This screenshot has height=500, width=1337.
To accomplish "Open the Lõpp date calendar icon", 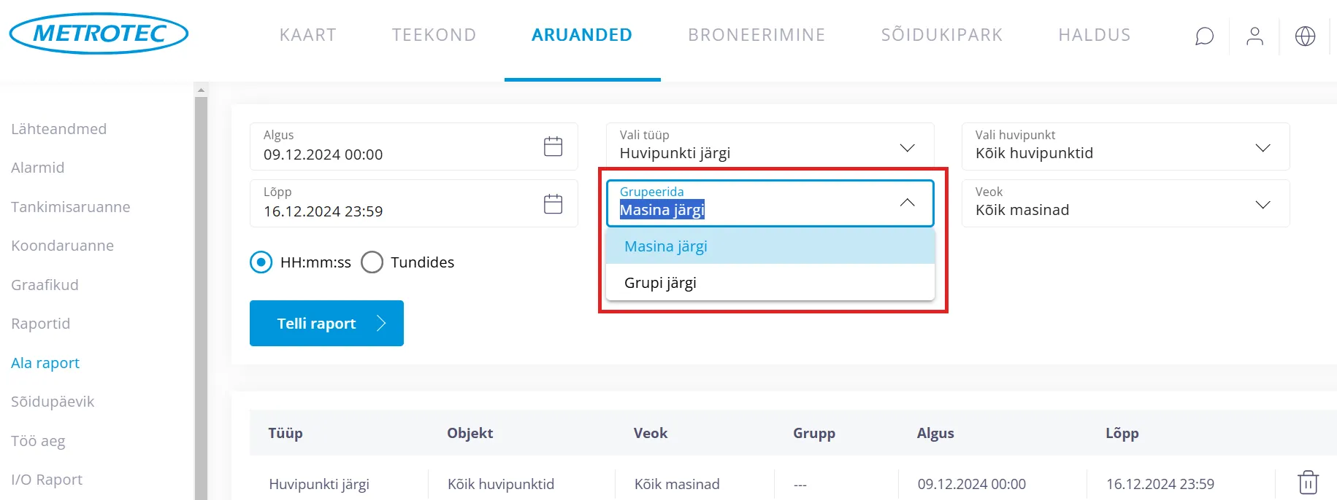I will click(x=553, y=203).
